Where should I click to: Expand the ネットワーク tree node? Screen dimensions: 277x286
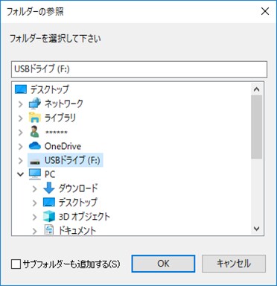[21, 104]
